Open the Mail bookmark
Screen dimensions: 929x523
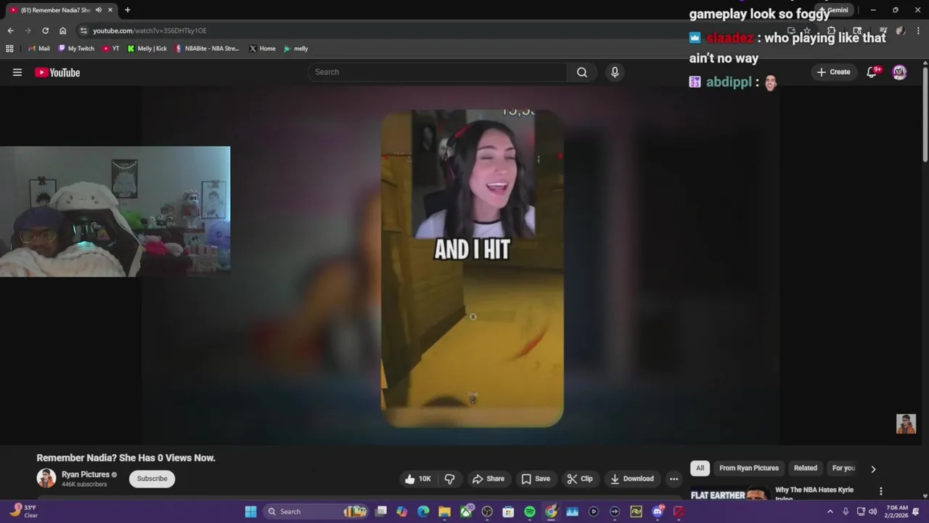[38, 49]
